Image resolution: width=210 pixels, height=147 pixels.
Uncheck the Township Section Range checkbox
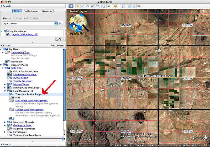10,94
